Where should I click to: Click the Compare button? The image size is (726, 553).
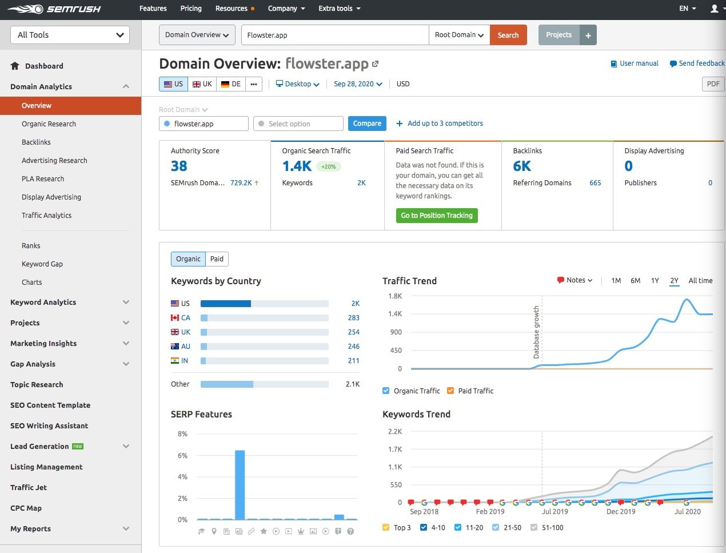[x=367, y=124]
